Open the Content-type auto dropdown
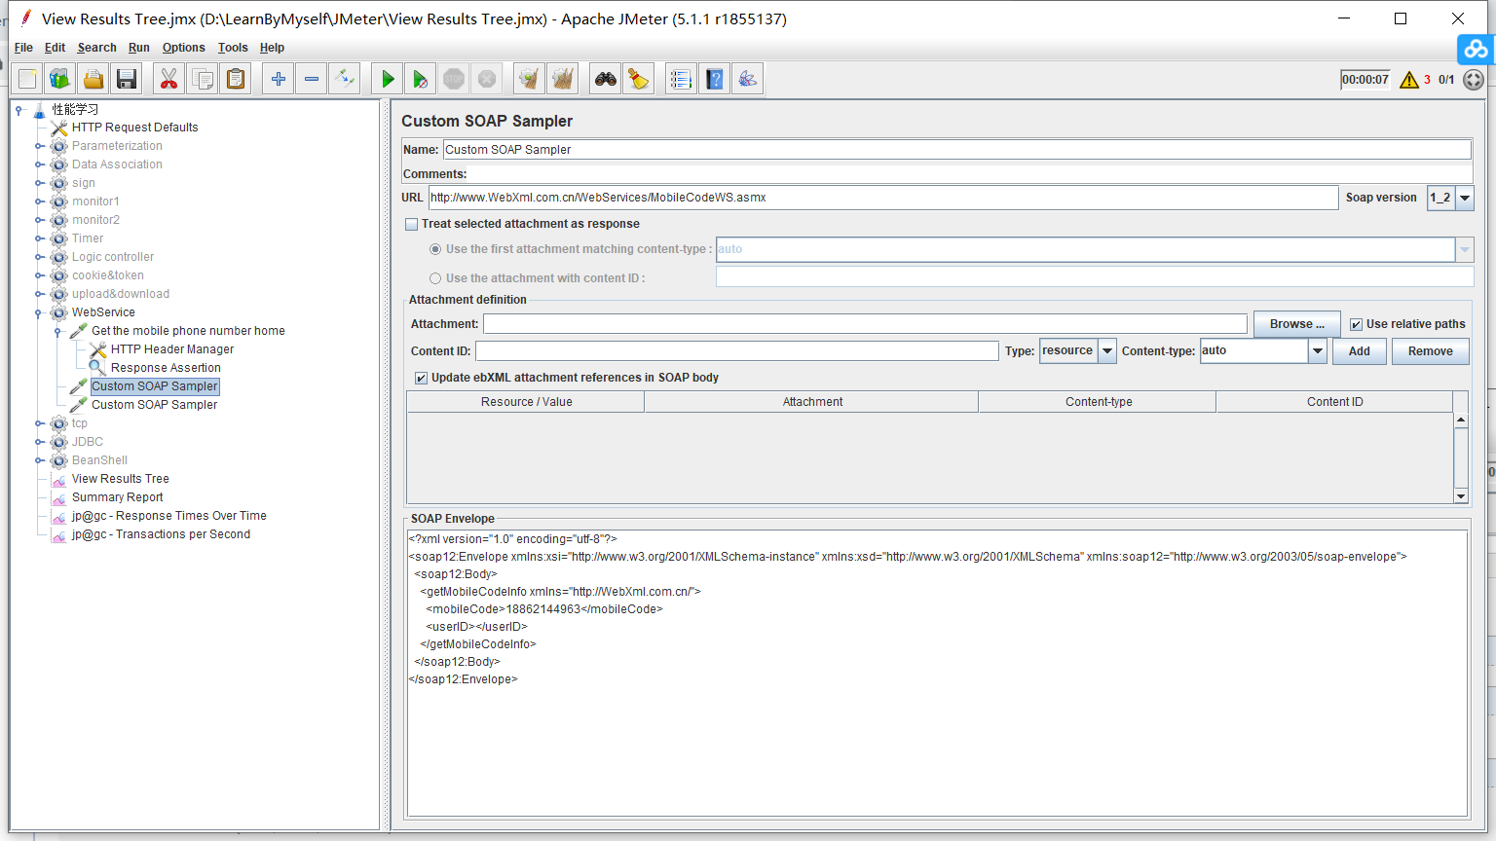Viewport: 1496px width, 841px height. click(1318, 350)
